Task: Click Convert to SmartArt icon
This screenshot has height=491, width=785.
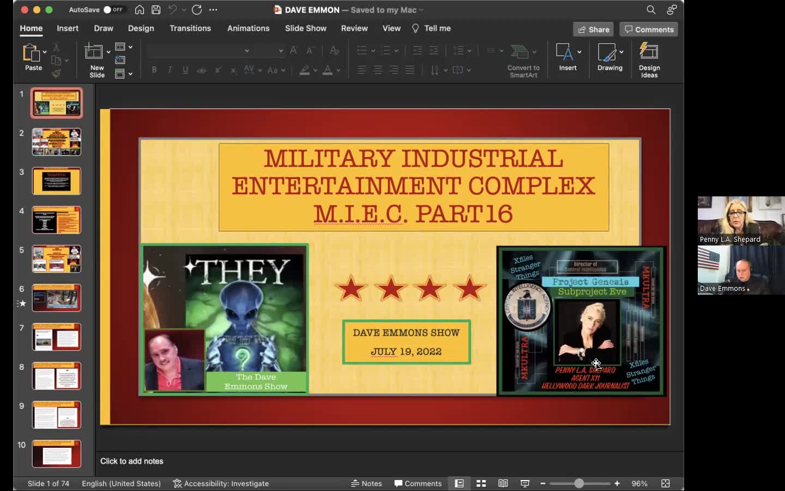Action: pyautogui.click(x=520, y=52)
